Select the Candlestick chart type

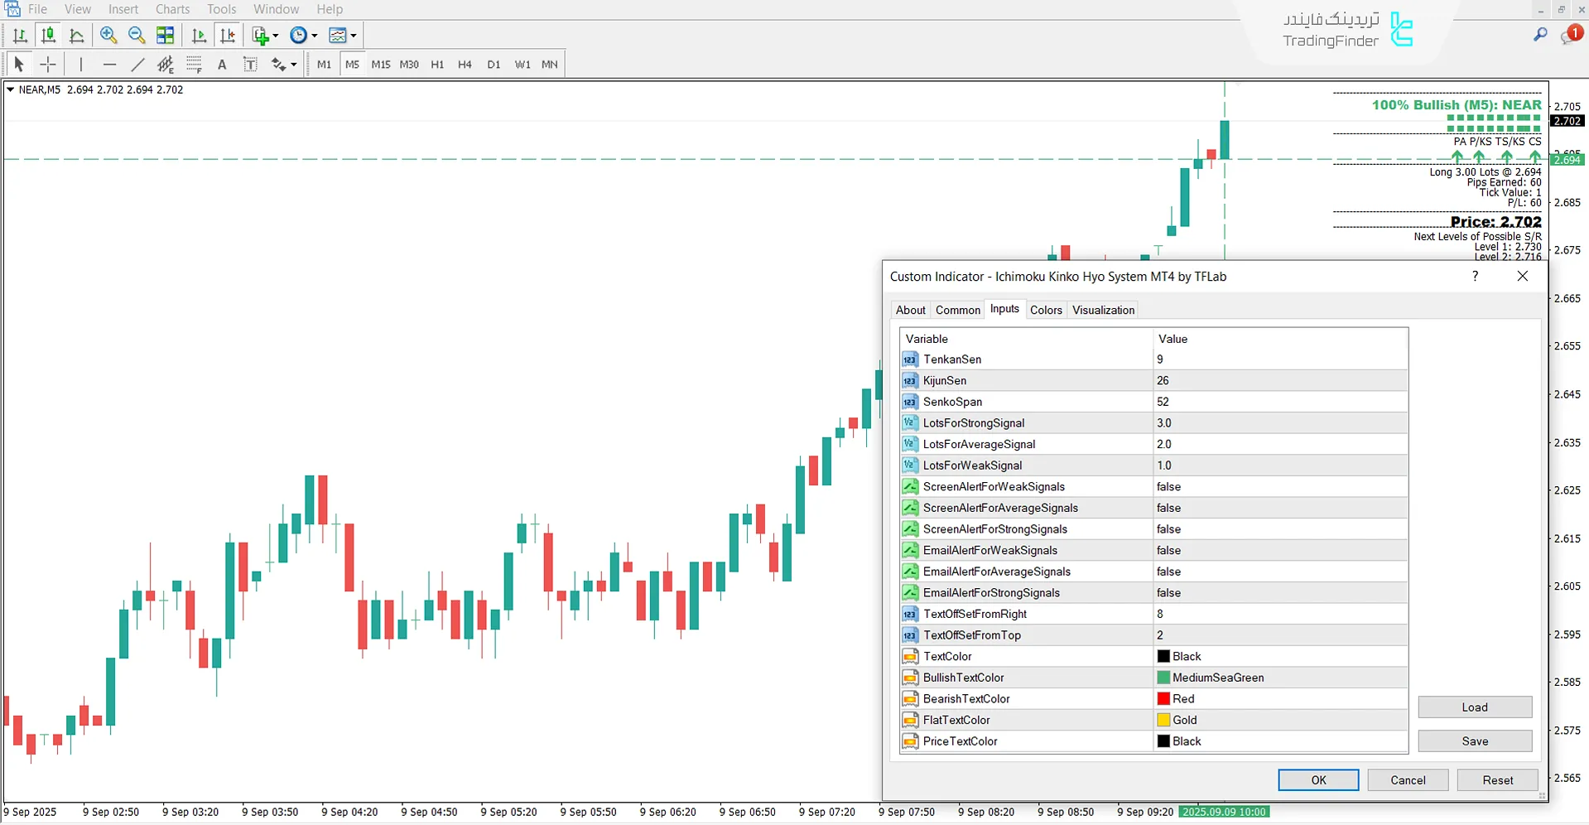click(48, 35)
